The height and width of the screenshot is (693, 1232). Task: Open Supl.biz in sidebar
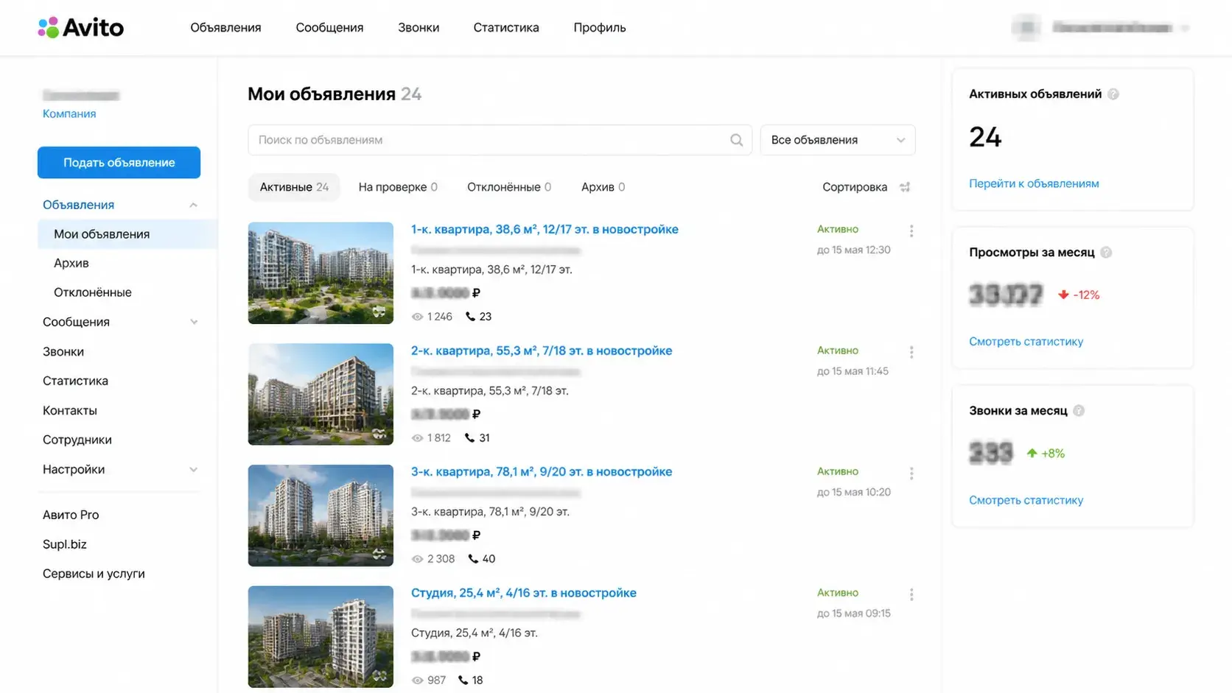click(x=65, y=544)
